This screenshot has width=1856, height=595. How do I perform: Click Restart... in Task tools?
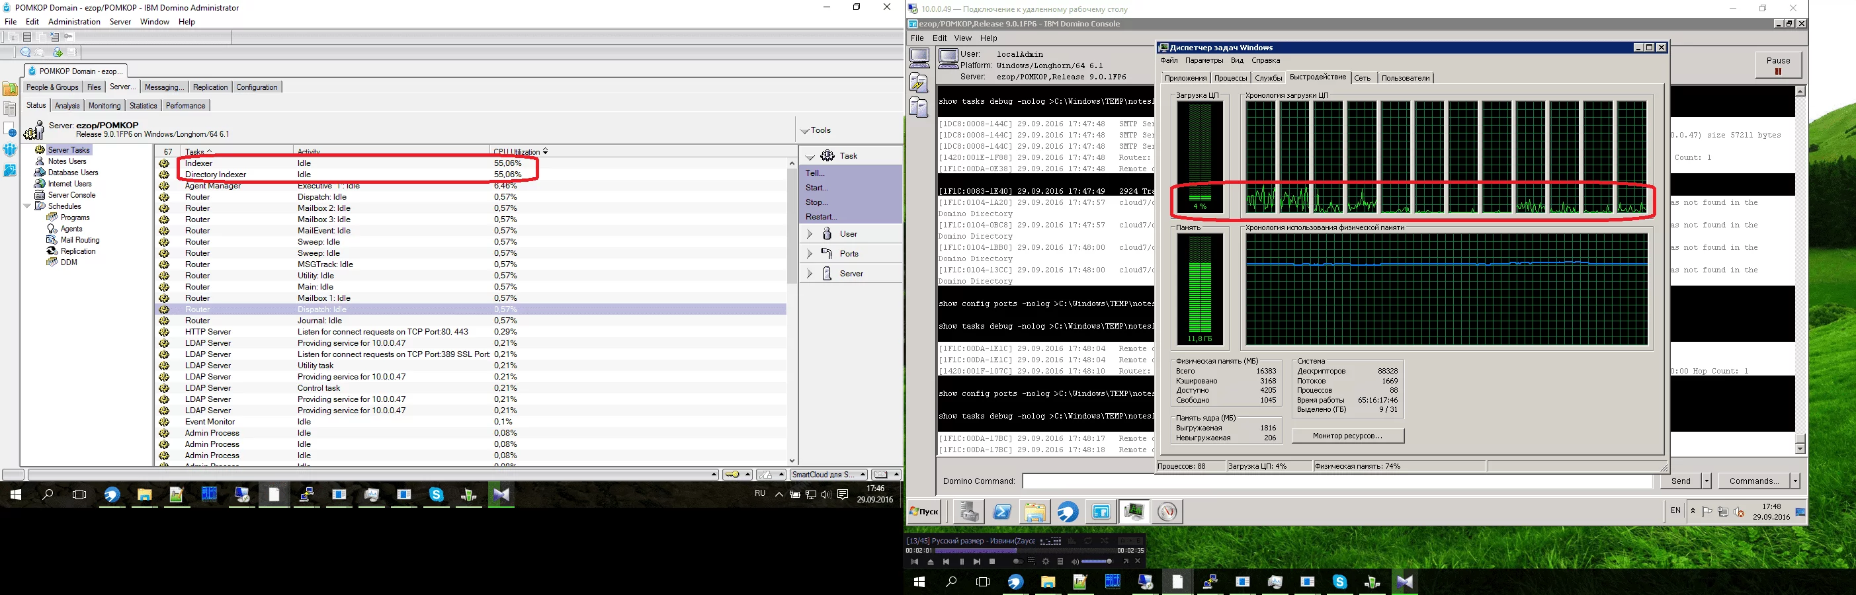point(821,217)
